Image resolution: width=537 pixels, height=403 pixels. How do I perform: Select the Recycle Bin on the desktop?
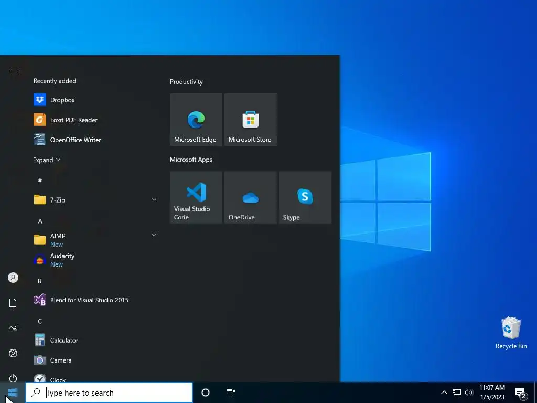(511, 333)
